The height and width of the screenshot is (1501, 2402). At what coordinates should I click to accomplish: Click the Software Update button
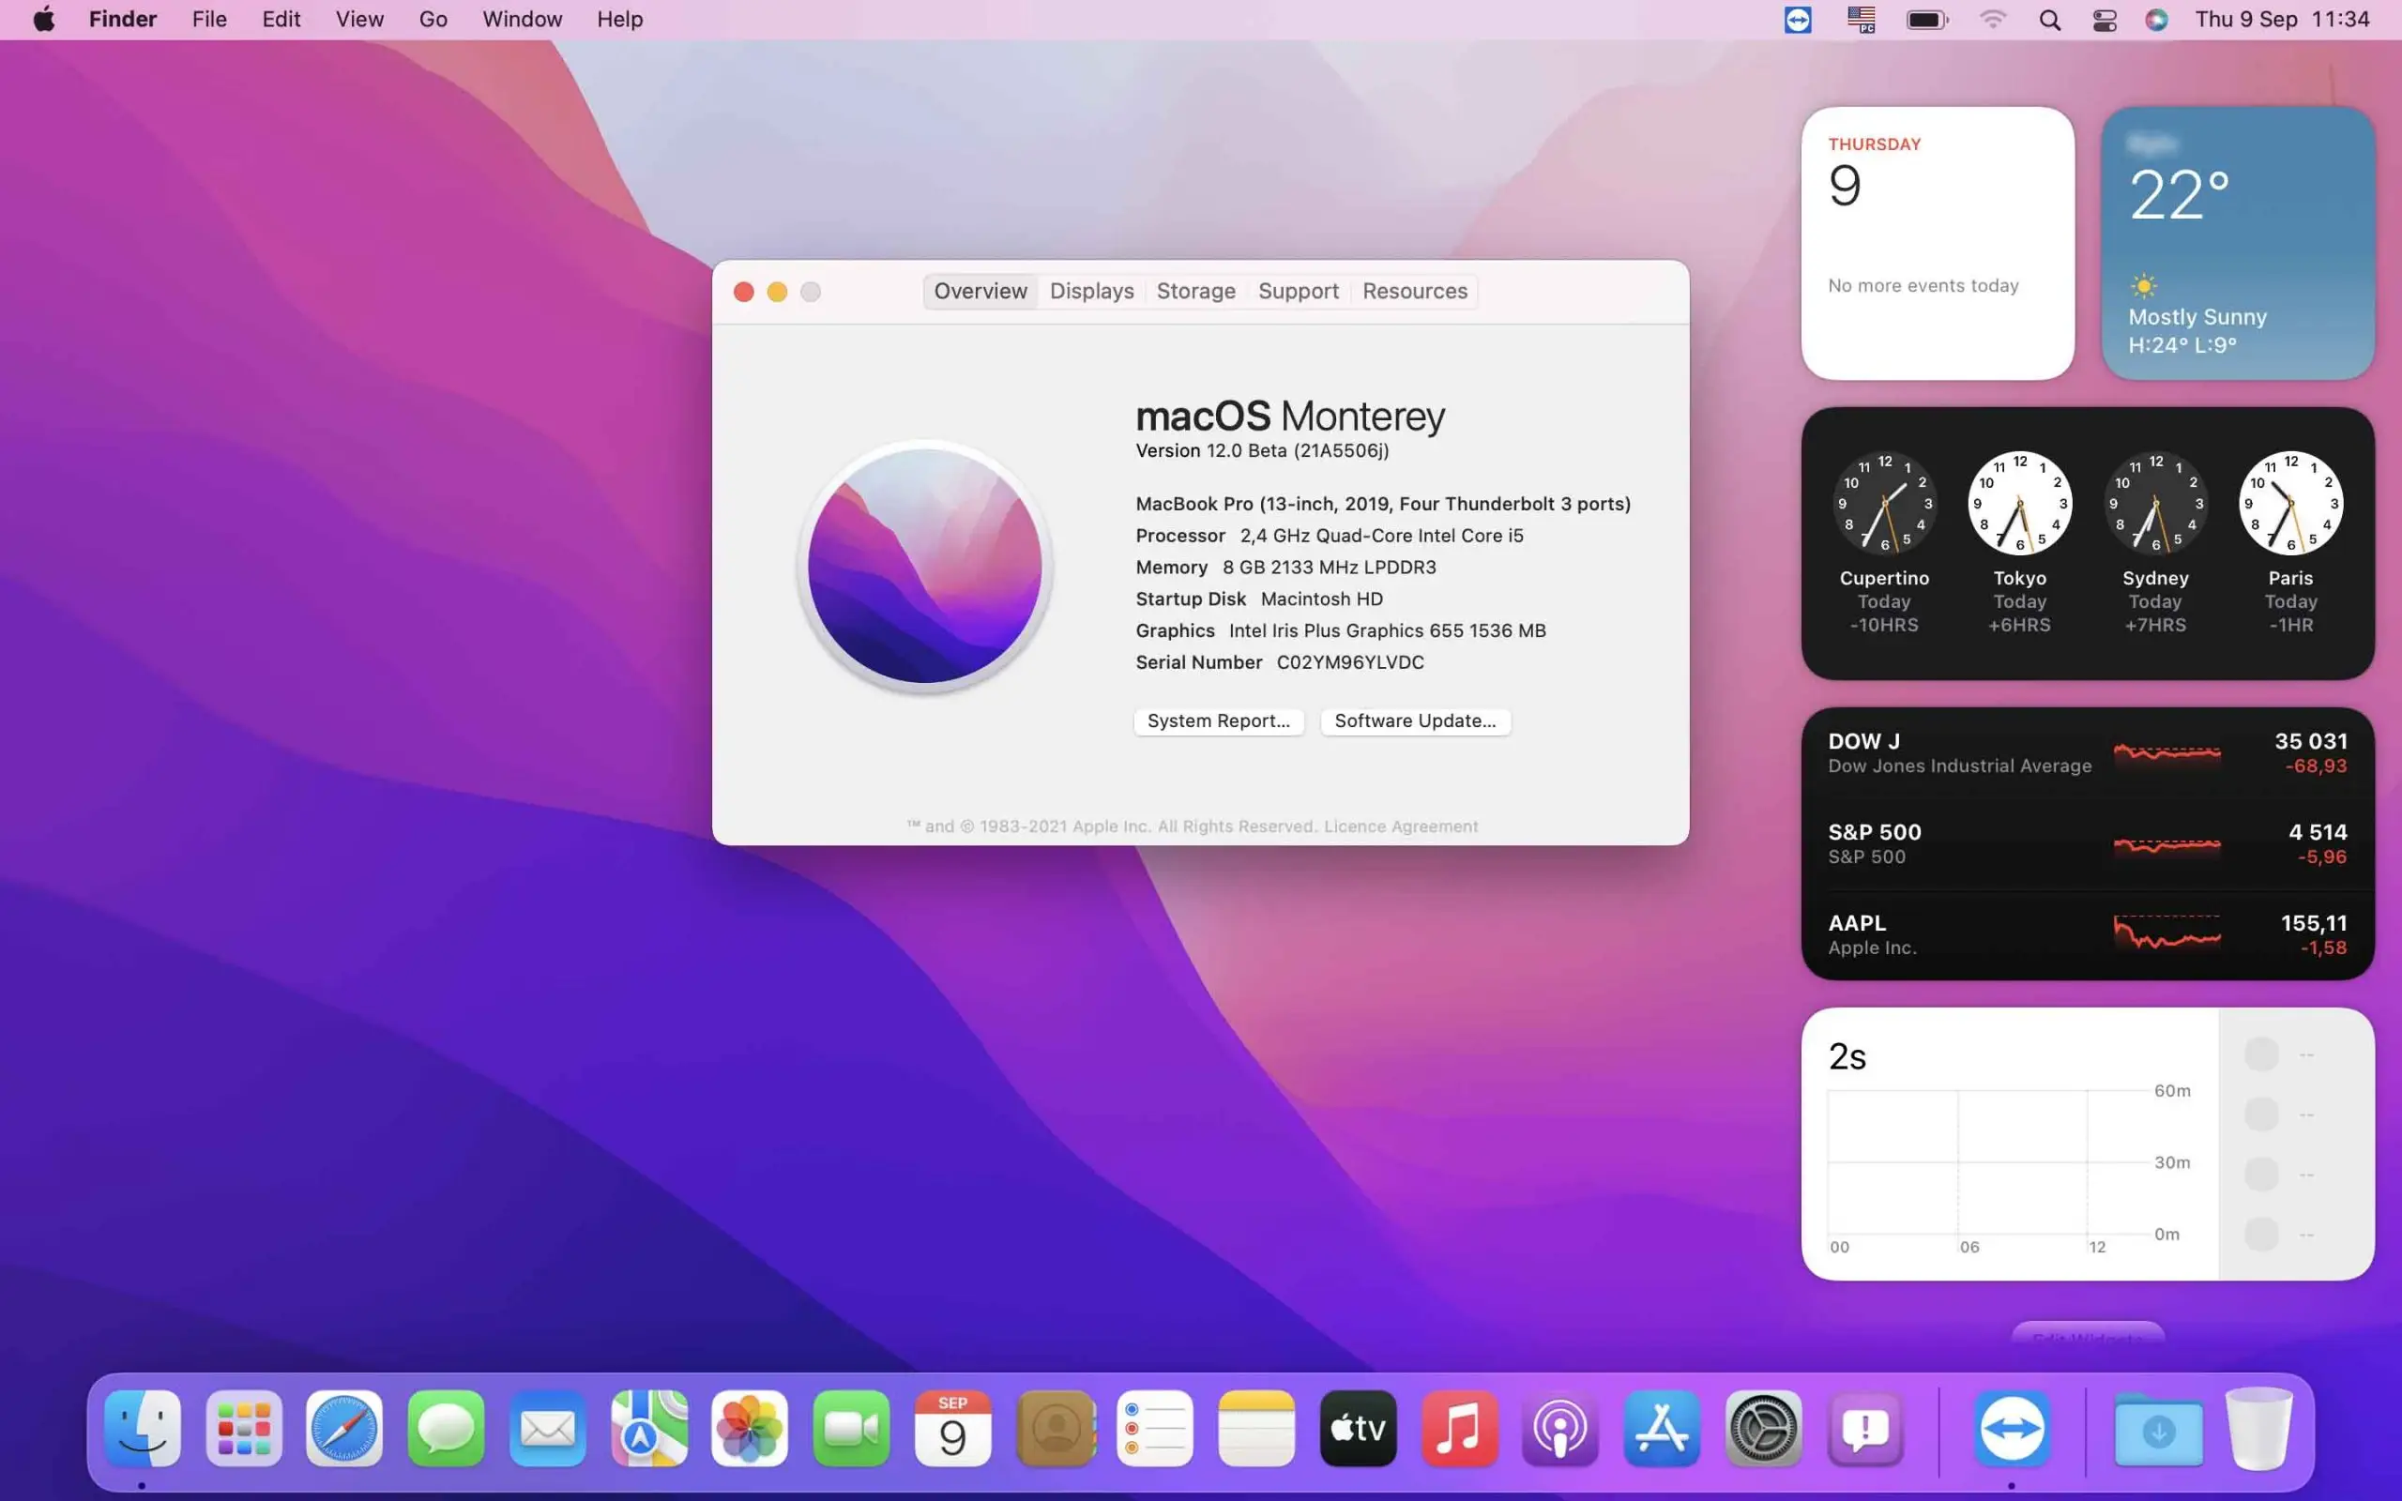pyautogui.click(x=1415, y=720)
